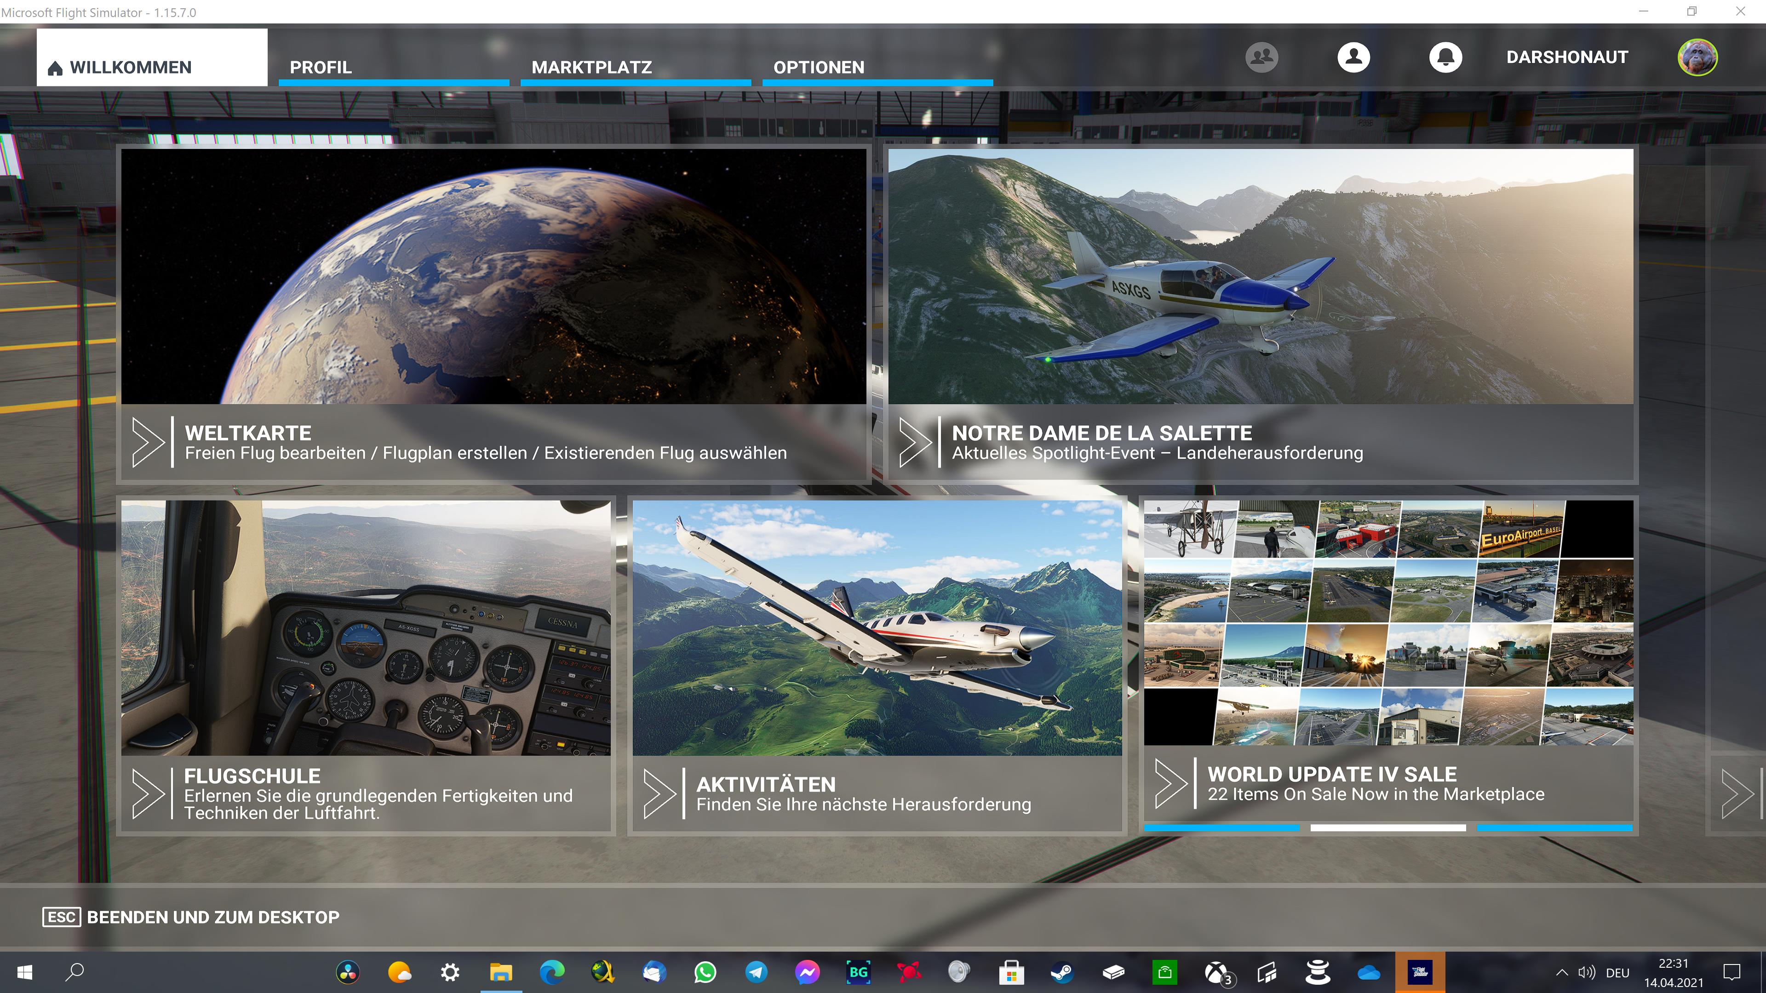Open the Notre Dame de la Salette image
Viewport: 1766px width, 993px height.
(x=1261, y=276)
